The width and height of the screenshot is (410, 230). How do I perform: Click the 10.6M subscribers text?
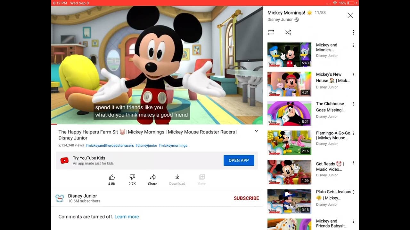click(84, 201)
